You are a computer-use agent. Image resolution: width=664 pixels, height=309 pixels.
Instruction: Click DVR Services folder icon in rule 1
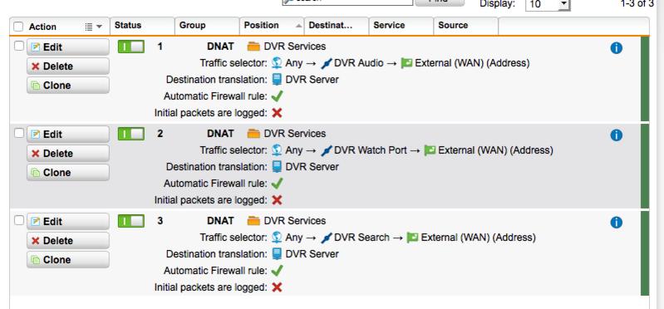(x=253, y=47)
